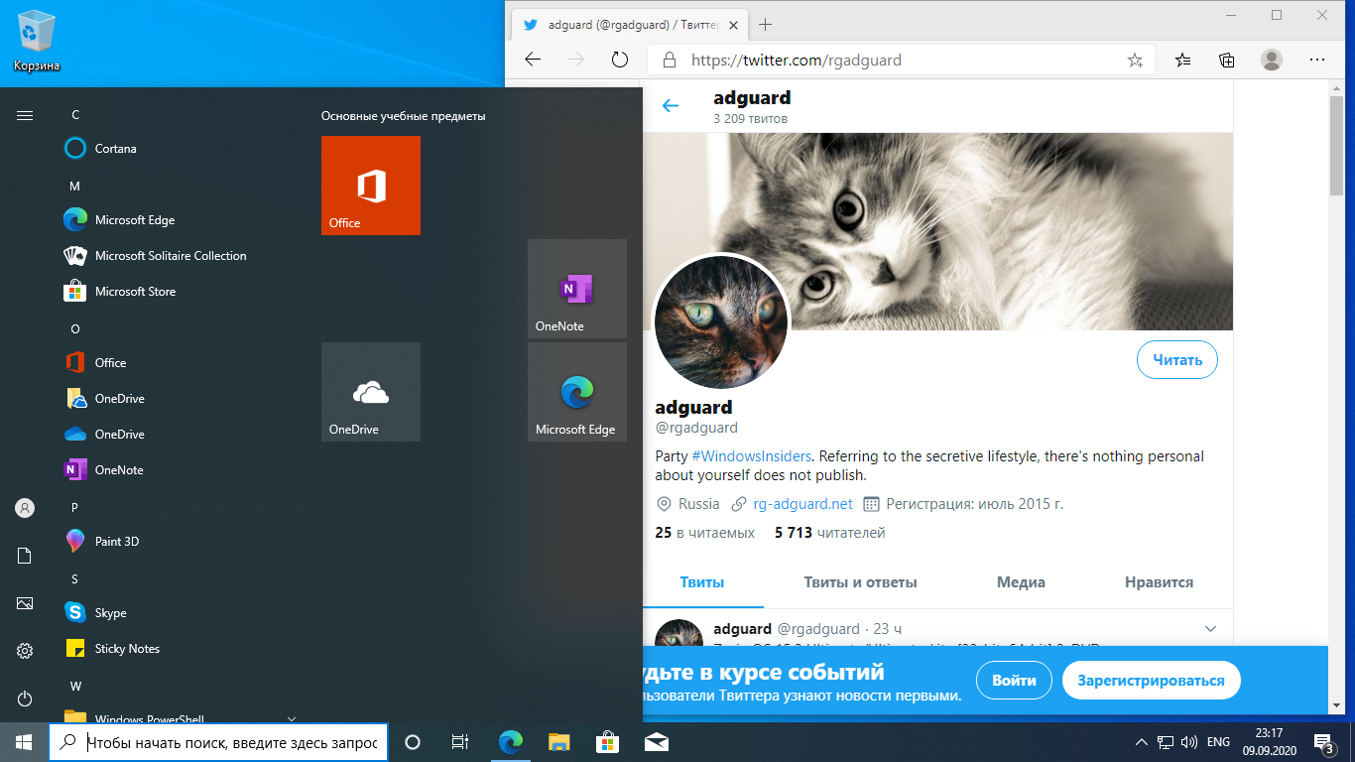The width and height of the screenshot is (1355, 762).
Task: Open File Explorer on the taskbar
Action: [x=559, y=742]
